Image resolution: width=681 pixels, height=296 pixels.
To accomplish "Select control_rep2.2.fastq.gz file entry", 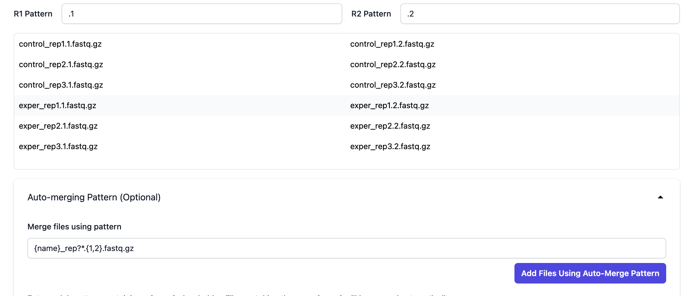I will [x=393, y=65].
